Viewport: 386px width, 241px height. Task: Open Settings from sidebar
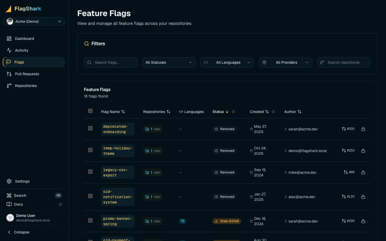point(34,181)
